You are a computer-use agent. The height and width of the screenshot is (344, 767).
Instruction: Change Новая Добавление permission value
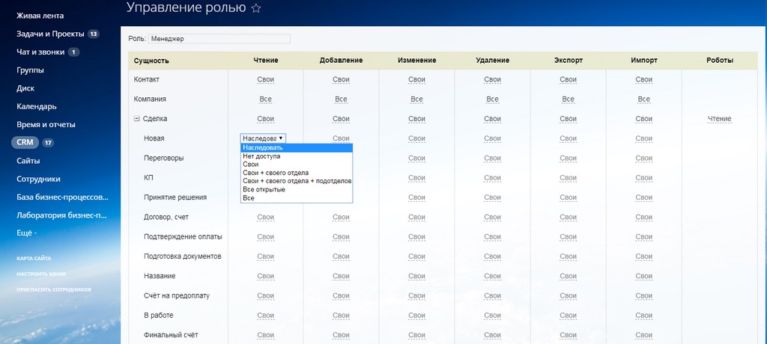click(x=341, y=139)
